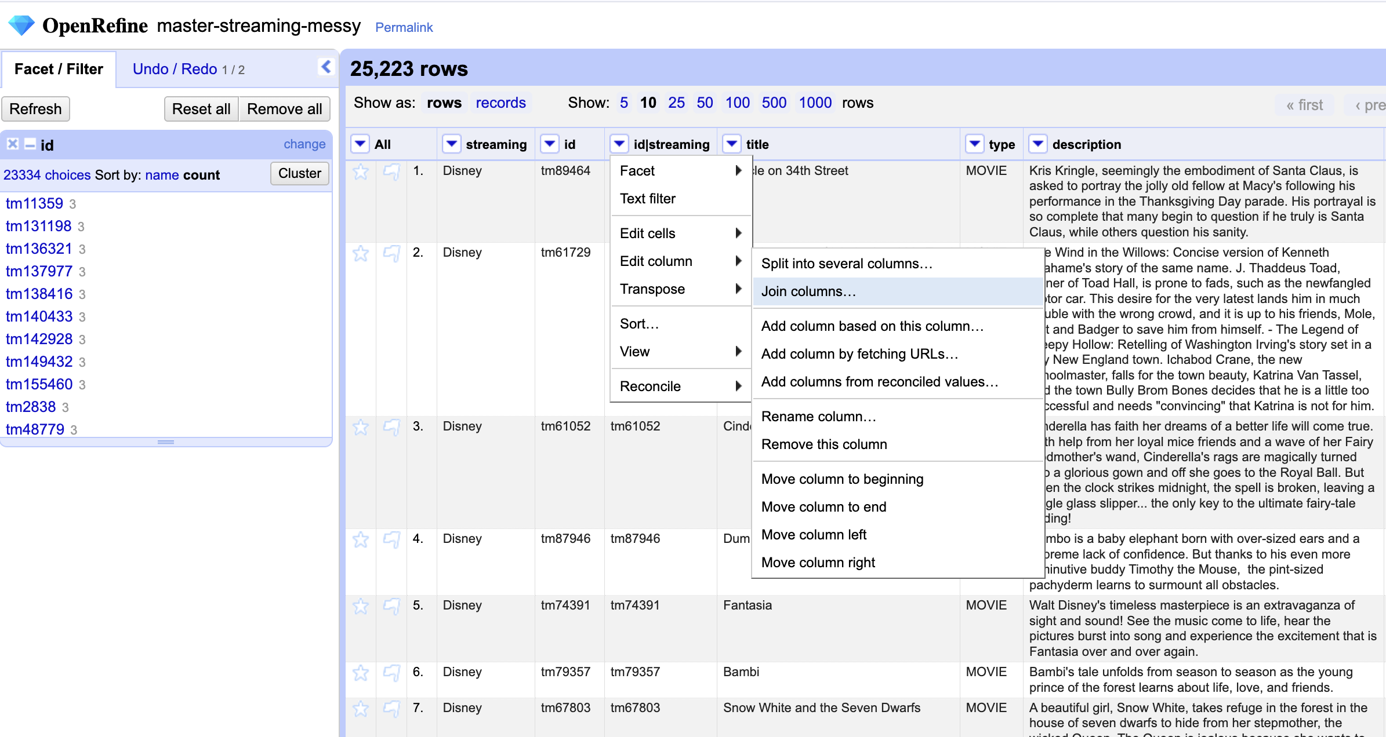1386x737 pixels.
Task: Collapse the left facet panel arrow
Action: (326, 67)
